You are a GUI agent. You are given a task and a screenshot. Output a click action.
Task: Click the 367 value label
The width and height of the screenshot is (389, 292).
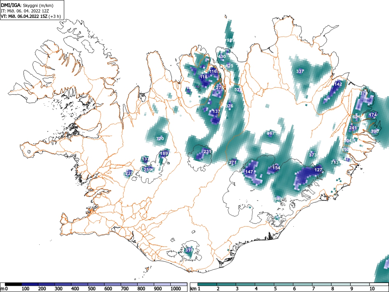coord(271,133)
